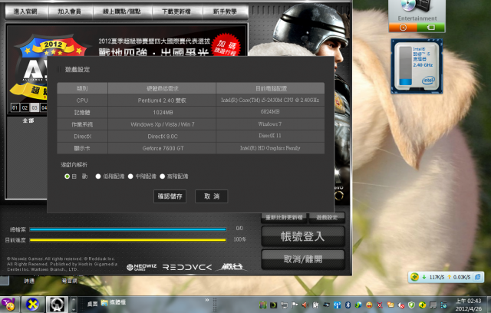Image resolution: width=491 pixels, height=313 pixels.
Task: Select the 中階配備 mid-spec radio button
Action: 130,176
